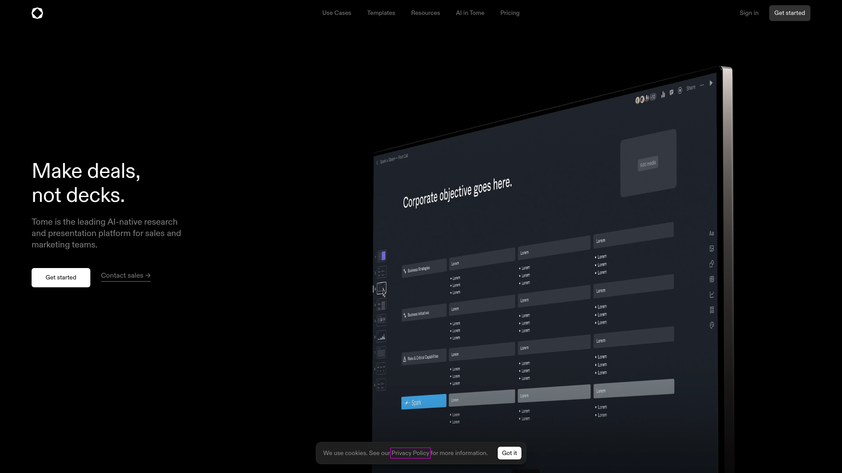The height and width of the screenshot is (473, 842).
Task: Open the Privacy Policy link
Action: coord(410,453)
